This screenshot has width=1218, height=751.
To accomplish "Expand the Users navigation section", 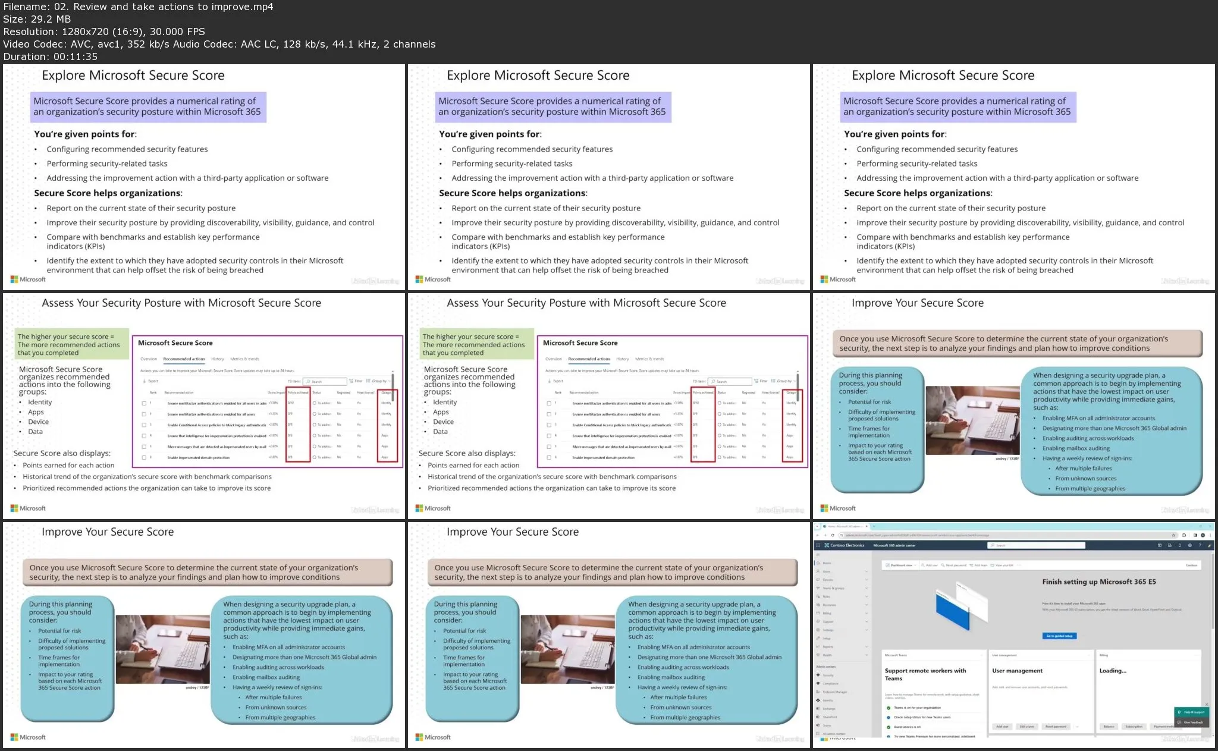I will pos(867,571).
